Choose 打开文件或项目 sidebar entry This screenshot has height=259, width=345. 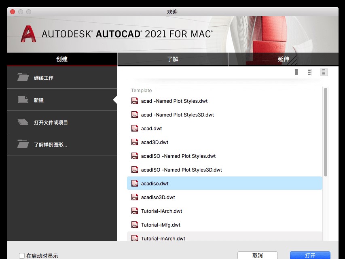click(62, 122)
